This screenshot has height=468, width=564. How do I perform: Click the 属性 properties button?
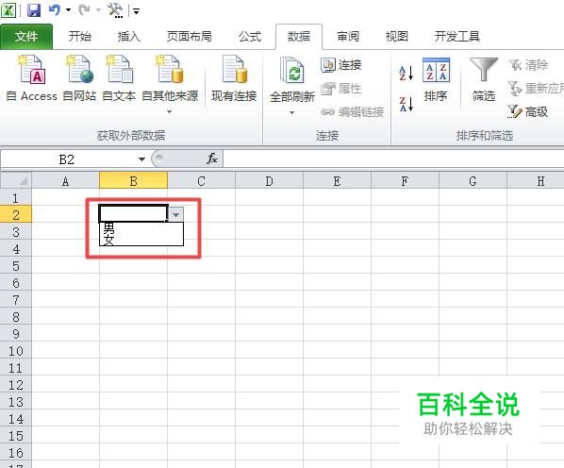click(341, 89)
